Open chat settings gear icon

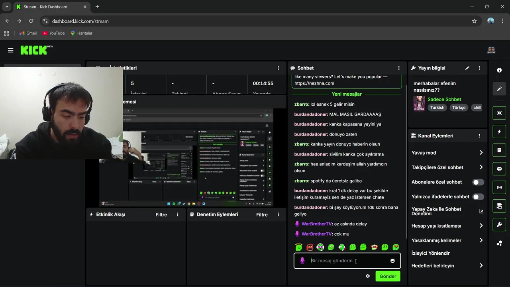(368, 276)
